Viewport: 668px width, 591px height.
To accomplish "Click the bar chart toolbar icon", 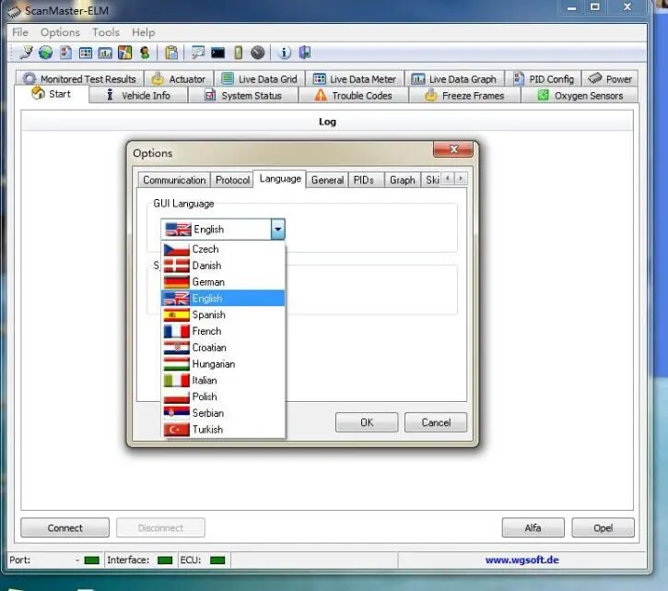I will point(105,53).
